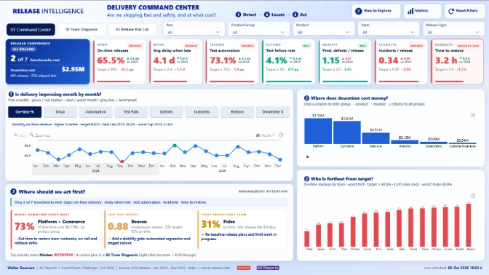Select the Delay metric button
Viewport: 489px width, 275px height.
tap(60, 112)
